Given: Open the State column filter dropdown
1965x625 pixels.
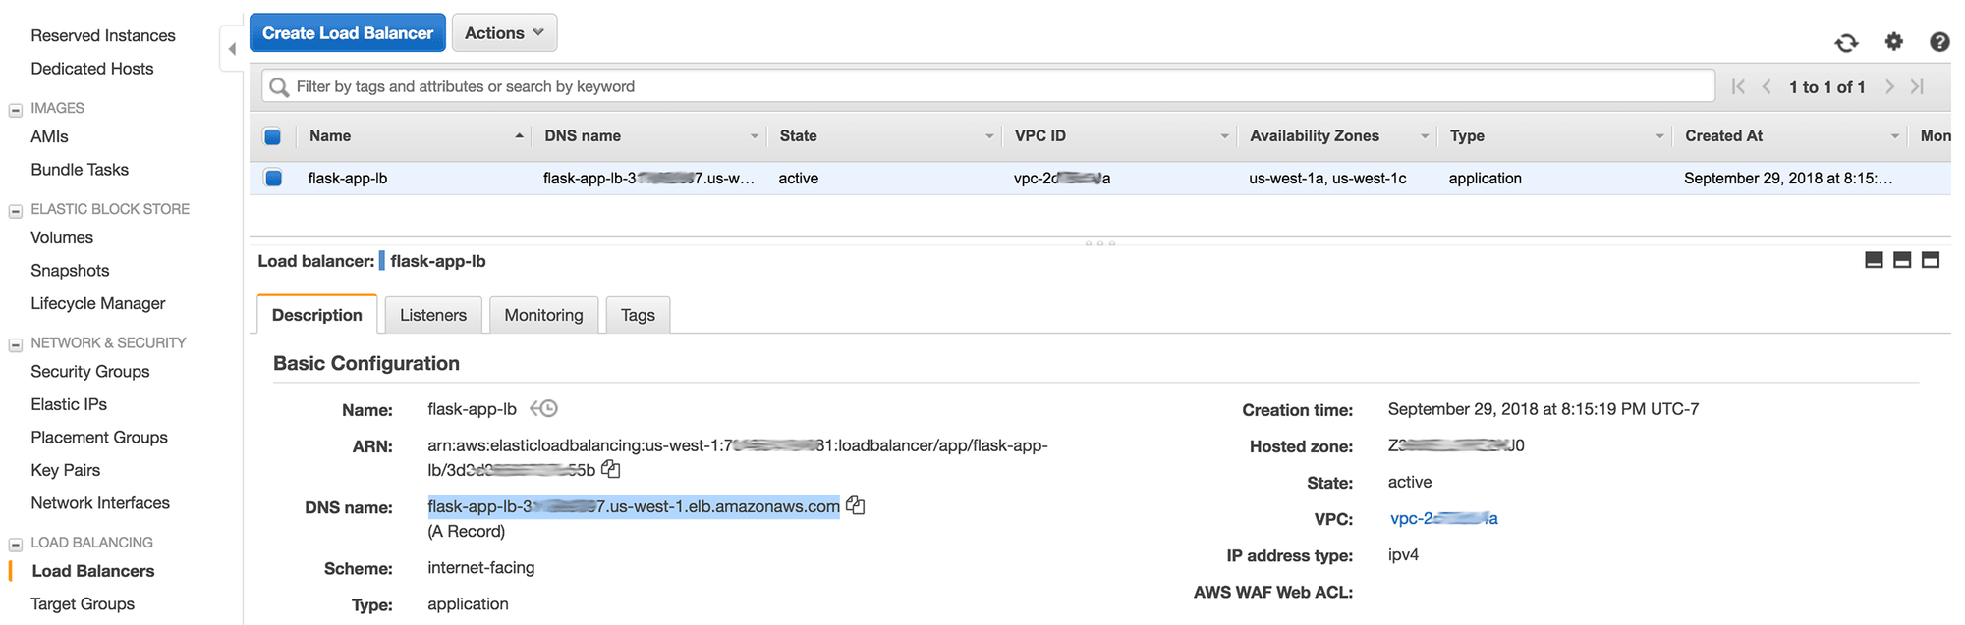Looking at the screenshot, I should [x=989, y=136].
